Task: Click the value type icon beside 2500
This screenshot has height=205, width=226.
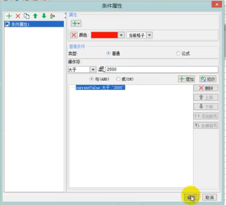Action: click(101, 69)
